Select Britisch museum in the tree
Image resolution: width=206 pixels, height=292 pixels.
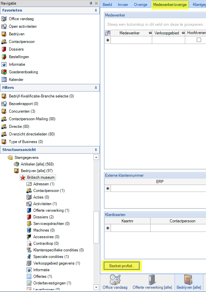[x=41, y=177]
